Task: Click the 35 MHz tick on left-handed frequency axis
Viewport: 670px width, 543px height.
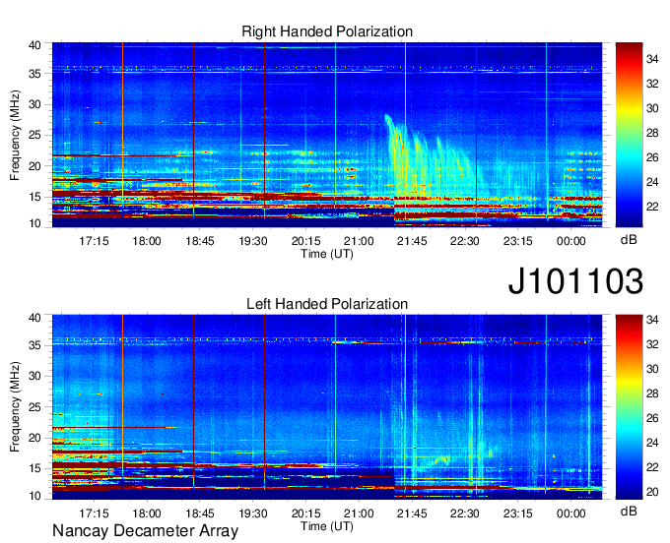Action: click(34, 345)
